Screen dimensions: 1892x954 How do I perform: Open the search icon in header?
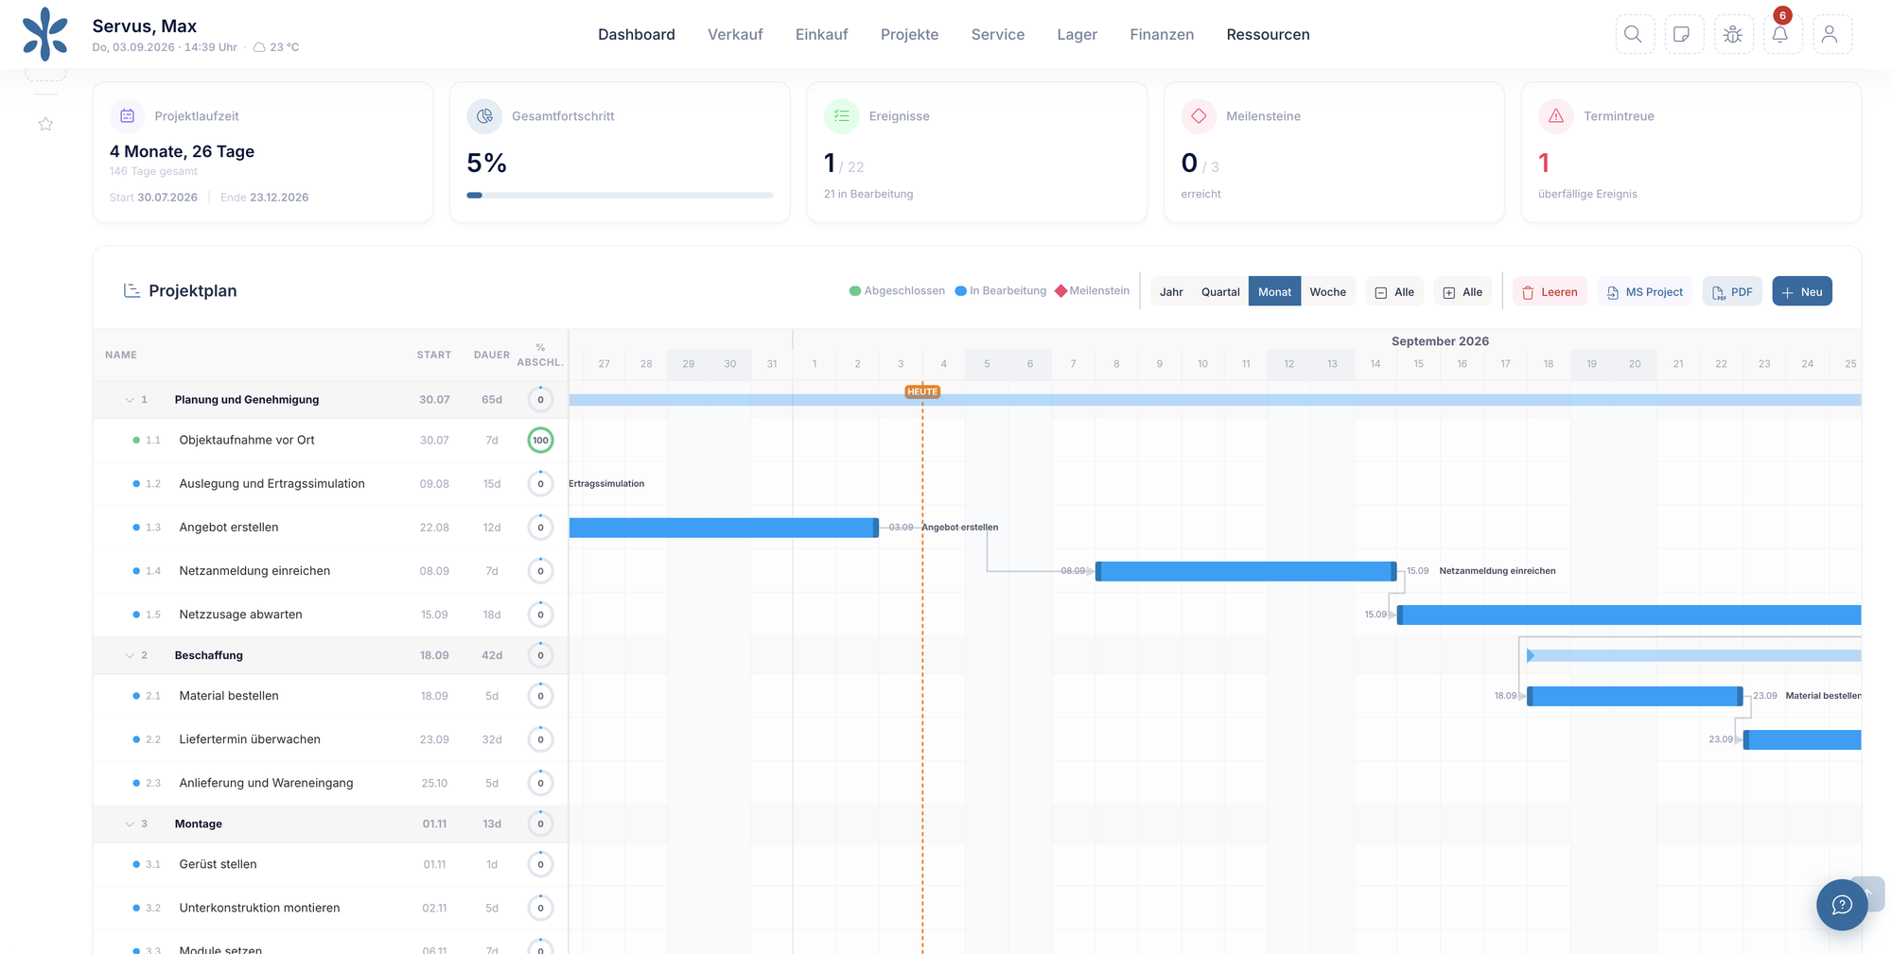(1634, 34)
